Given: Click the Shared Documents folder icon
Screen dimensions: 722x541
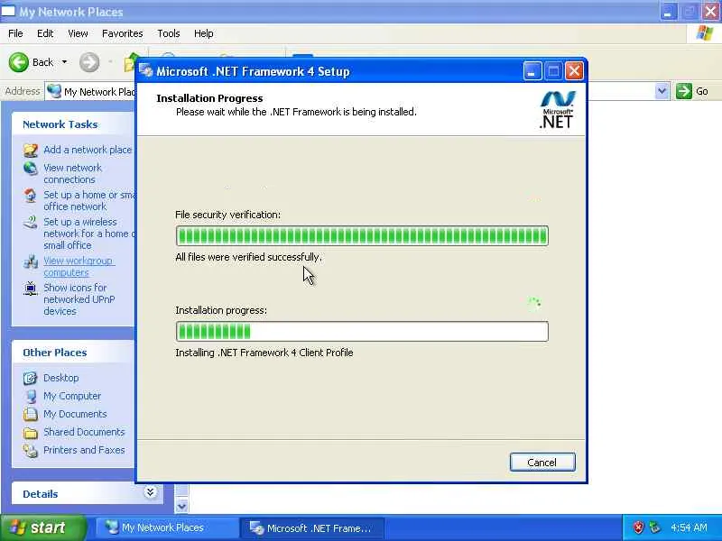Looking at the screenshot, I should [x=31, y=433].
